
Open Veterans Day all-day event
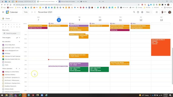(120, 30)
